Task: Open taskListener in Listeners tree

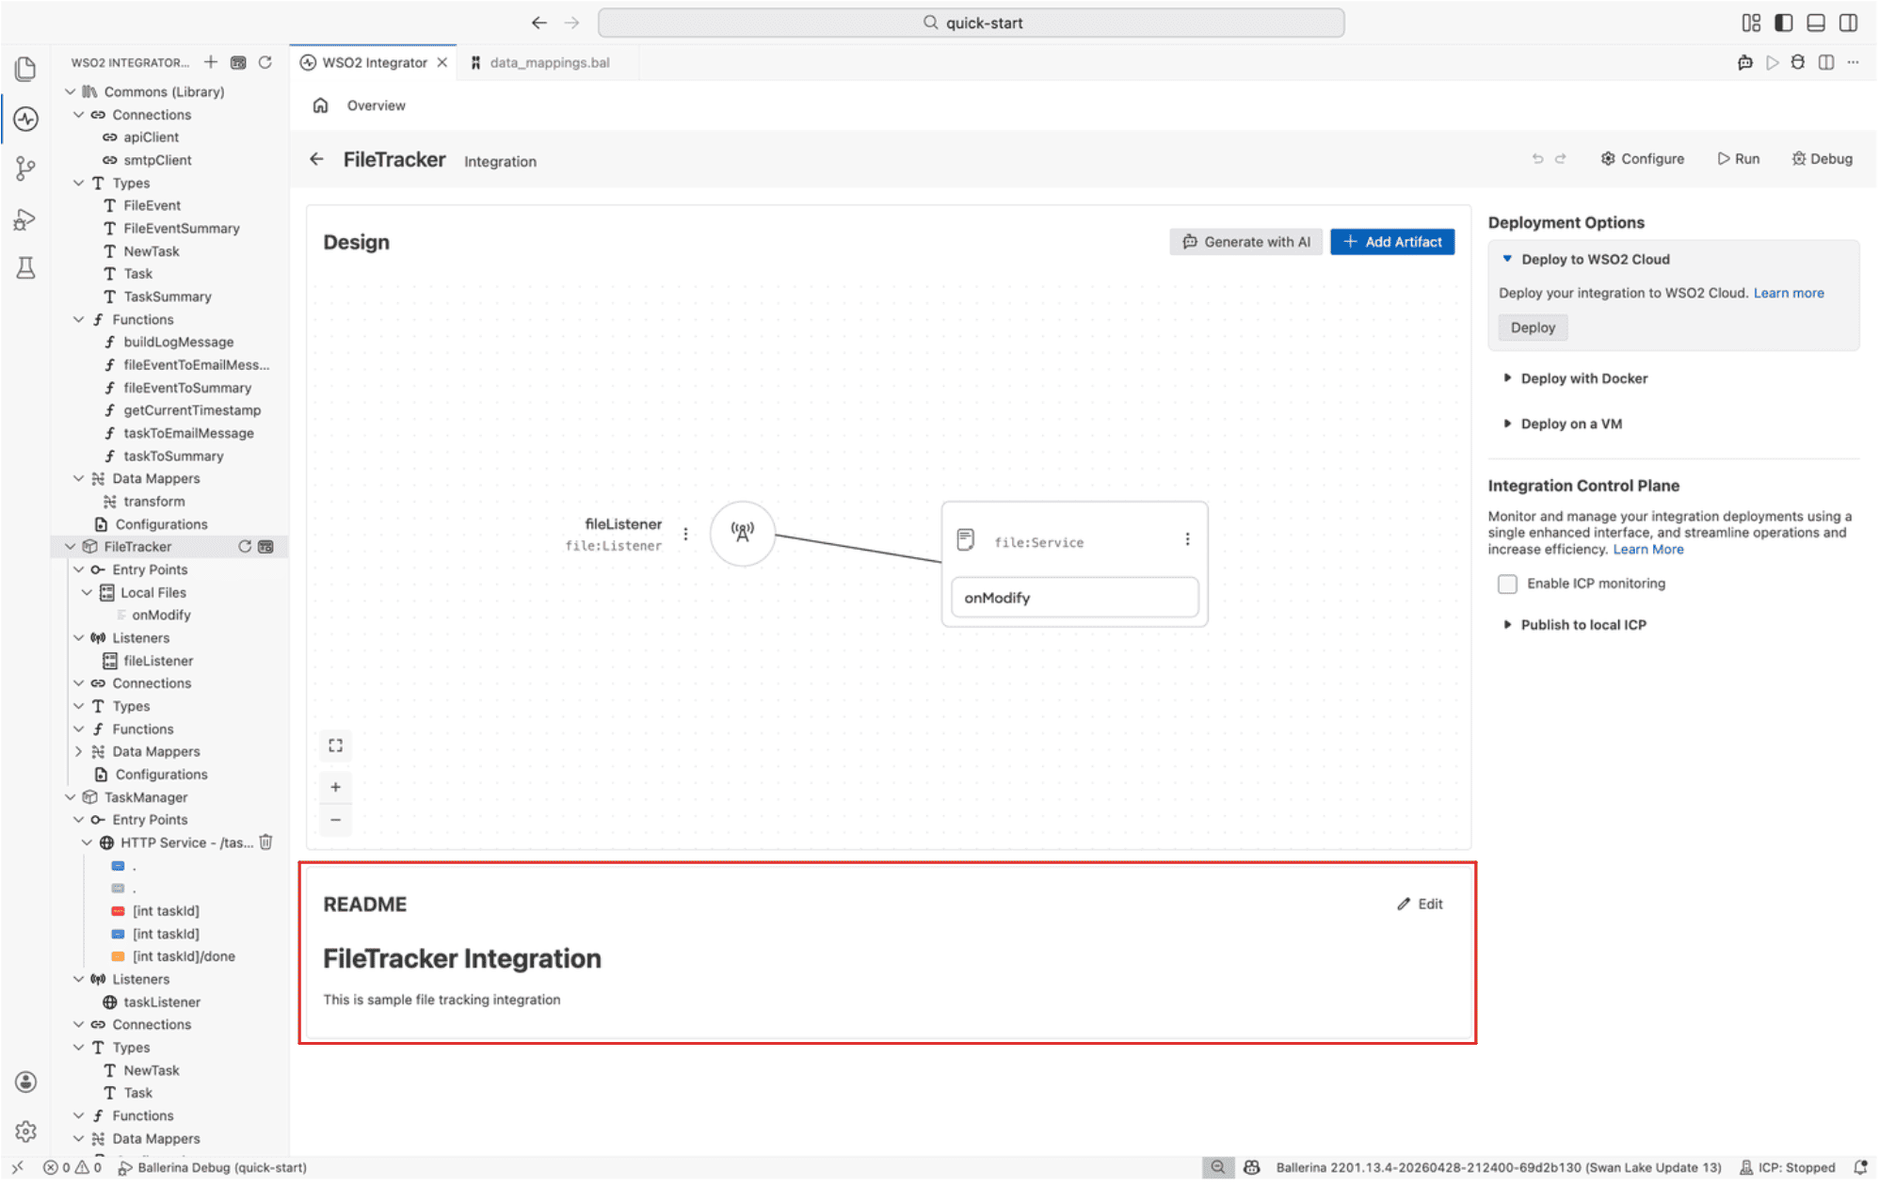Action: (x=161, y=1002)
